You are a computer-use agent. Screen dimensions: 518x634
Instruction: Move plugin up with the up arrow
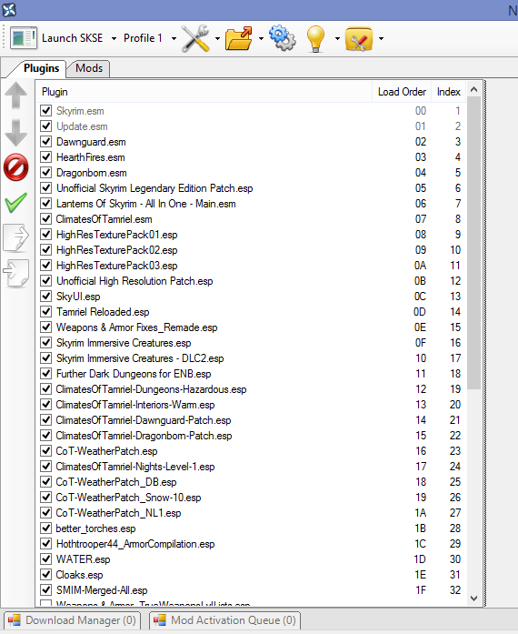[x=16, y=96]
